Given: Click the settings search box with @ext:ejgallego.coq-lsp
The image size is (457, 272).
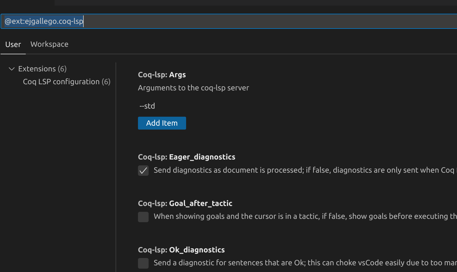Looking at the screenshot, I should click(229, 21).
